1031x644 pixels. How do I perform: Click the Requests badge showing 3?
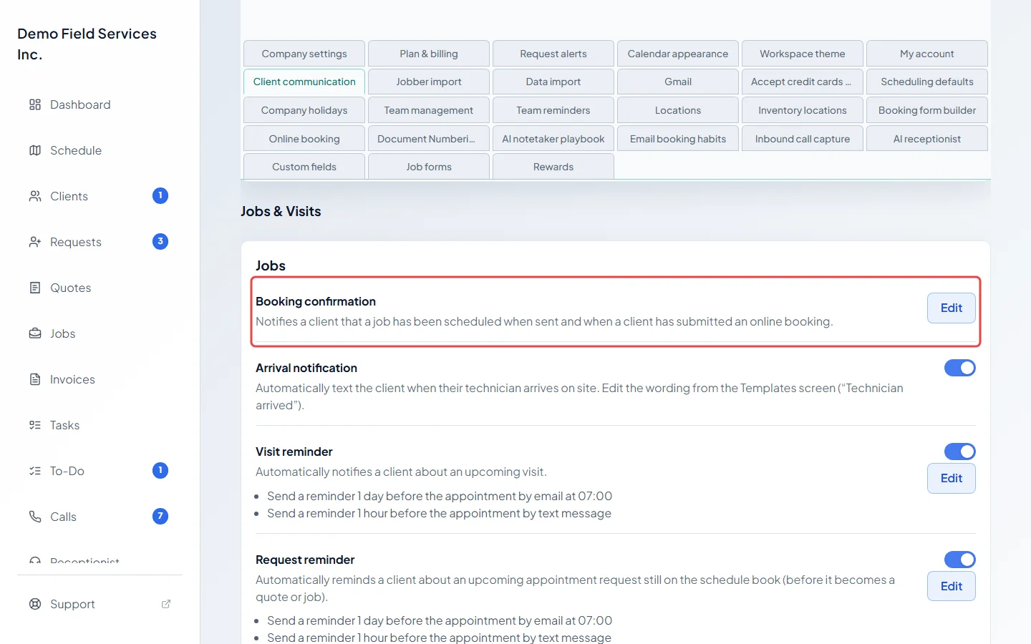pos(160,241)
